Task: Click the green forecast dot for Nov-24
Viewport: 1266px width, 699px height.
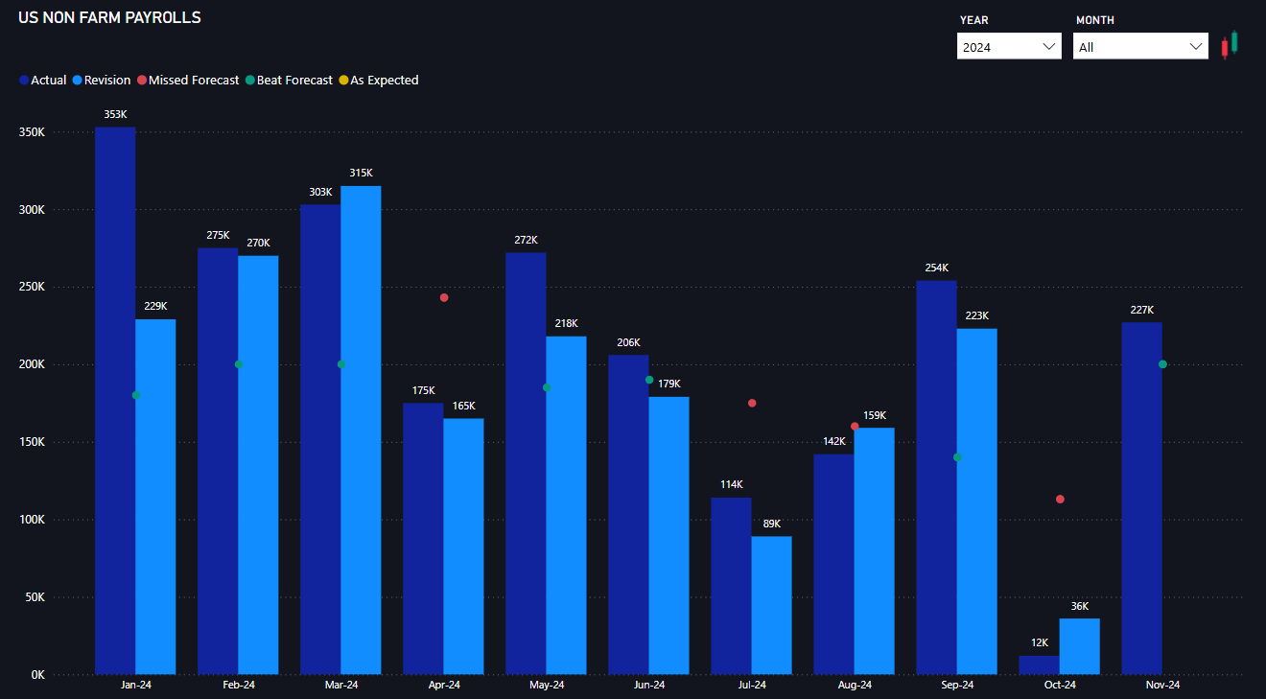Action: pyautogui.click(x=1162, y=364)
